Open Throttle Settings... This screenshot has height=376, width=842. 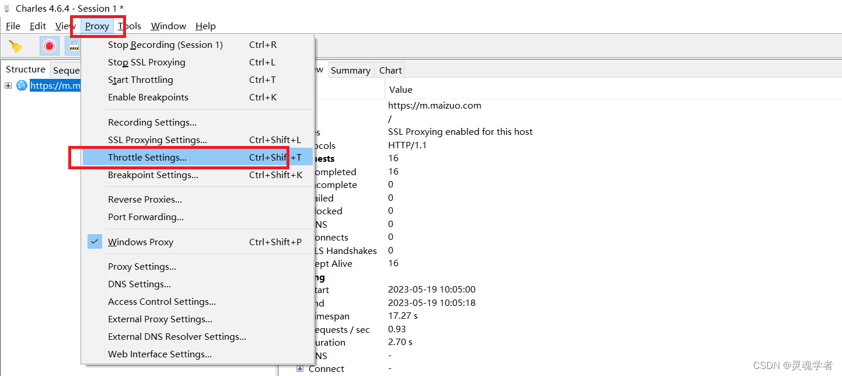click(x=197, y=158)
